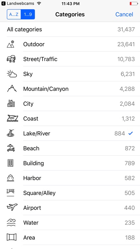Tap the Lake/River waterfall icon
Image resolution: width=140 pixels, height=249 pixels.
(11, 133)
